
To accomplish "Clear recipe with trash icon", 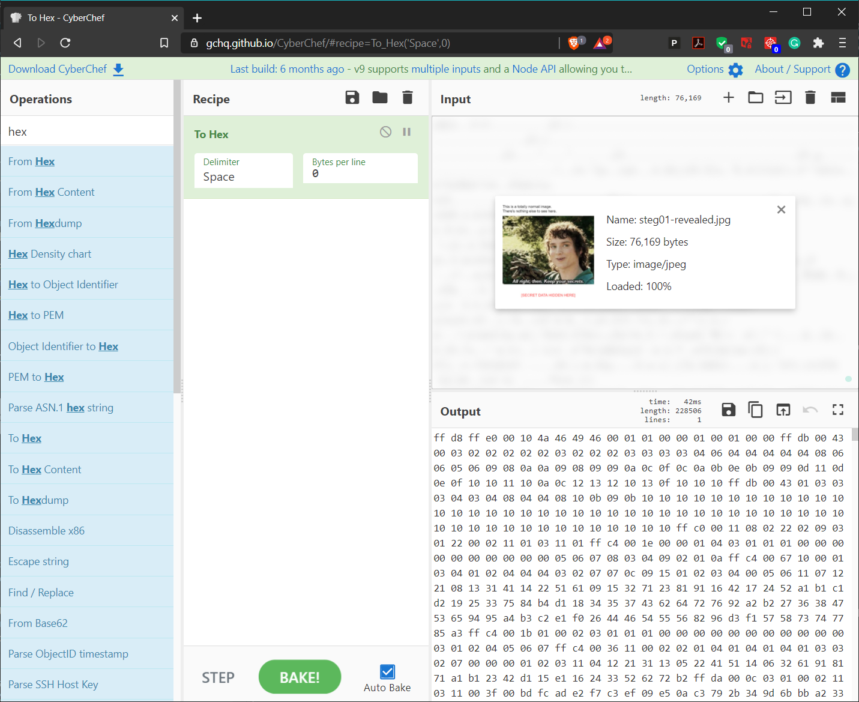I will coord(408,98).
